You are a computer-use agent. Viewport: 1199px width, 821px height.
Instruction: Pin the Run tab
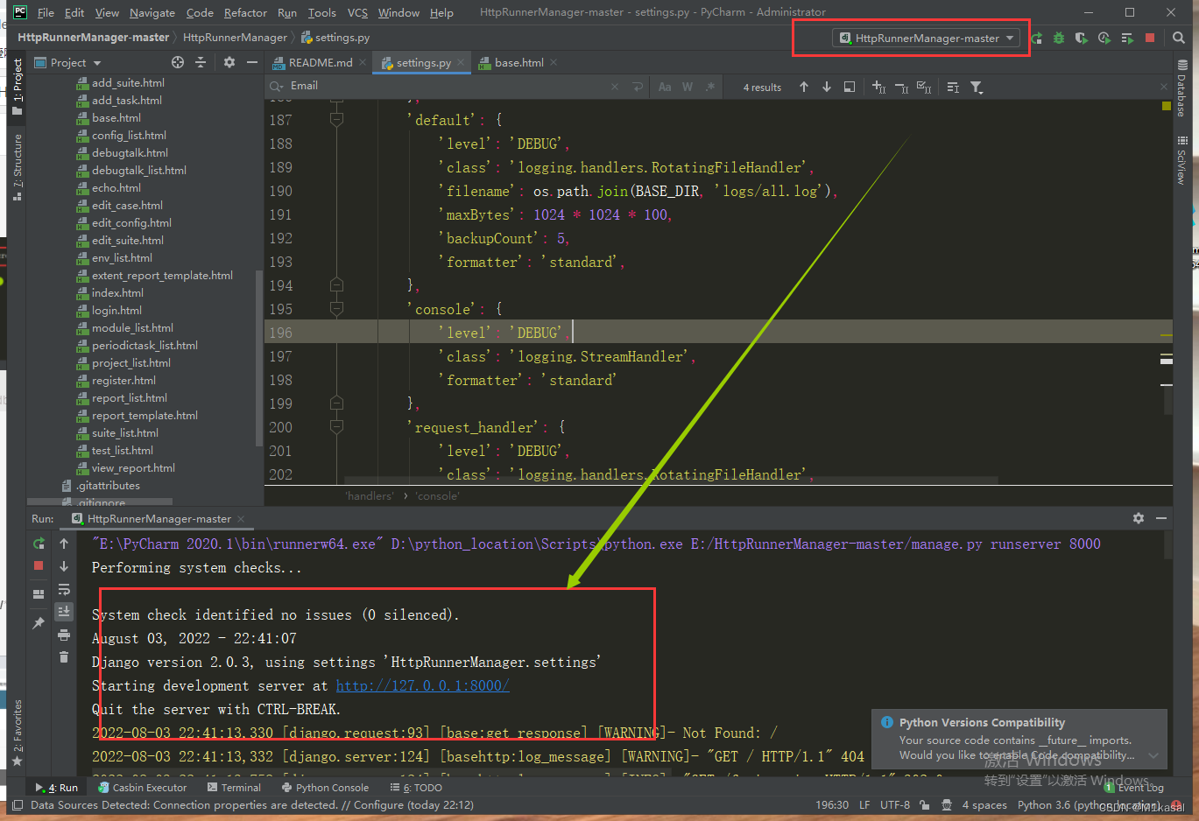pyautogui.click(x=39, y=623)
